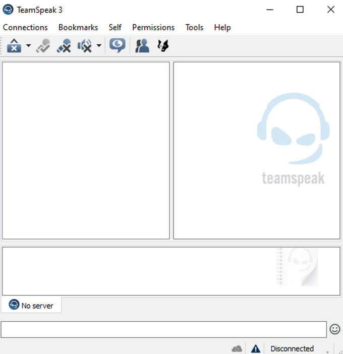Click the chat message input field

pyautogui.click(x=163, y=329)
